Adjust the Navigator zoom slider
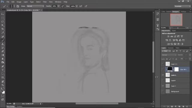This screenshot has height=108, width=192. [x=178, y=28]
